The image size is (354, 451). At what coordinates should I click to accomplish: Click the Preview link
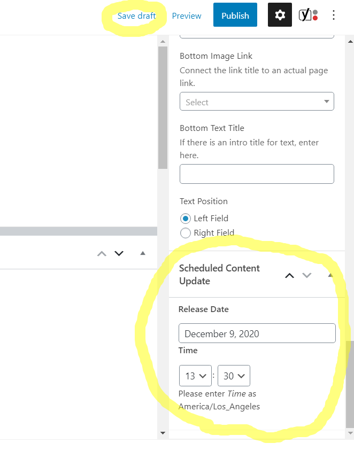pyautogui.click(x=187, y=15)
